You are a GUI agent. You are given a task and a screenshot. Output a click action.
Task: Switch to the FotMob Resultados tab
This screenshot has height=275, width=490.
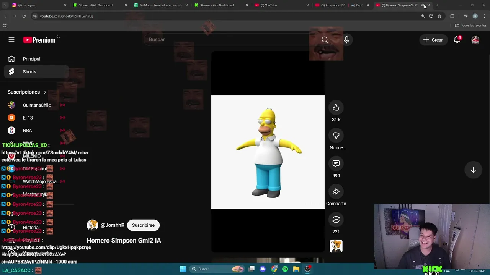(x=161, y=5)
